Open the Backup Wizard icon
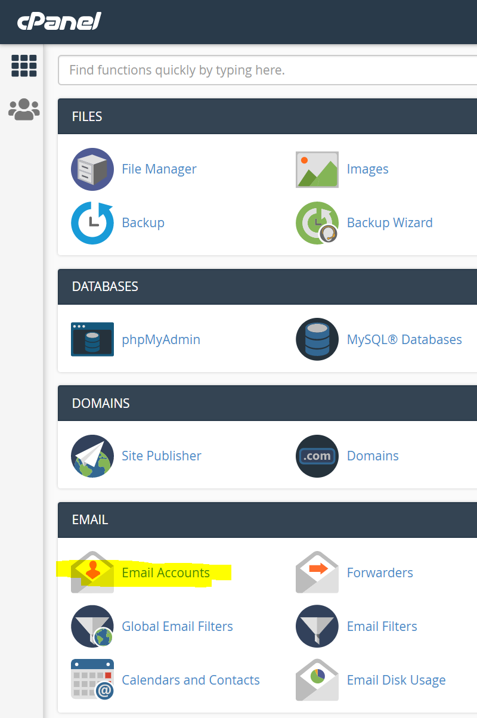The height and width of the screenshot is (718, 477). (317, 222)
